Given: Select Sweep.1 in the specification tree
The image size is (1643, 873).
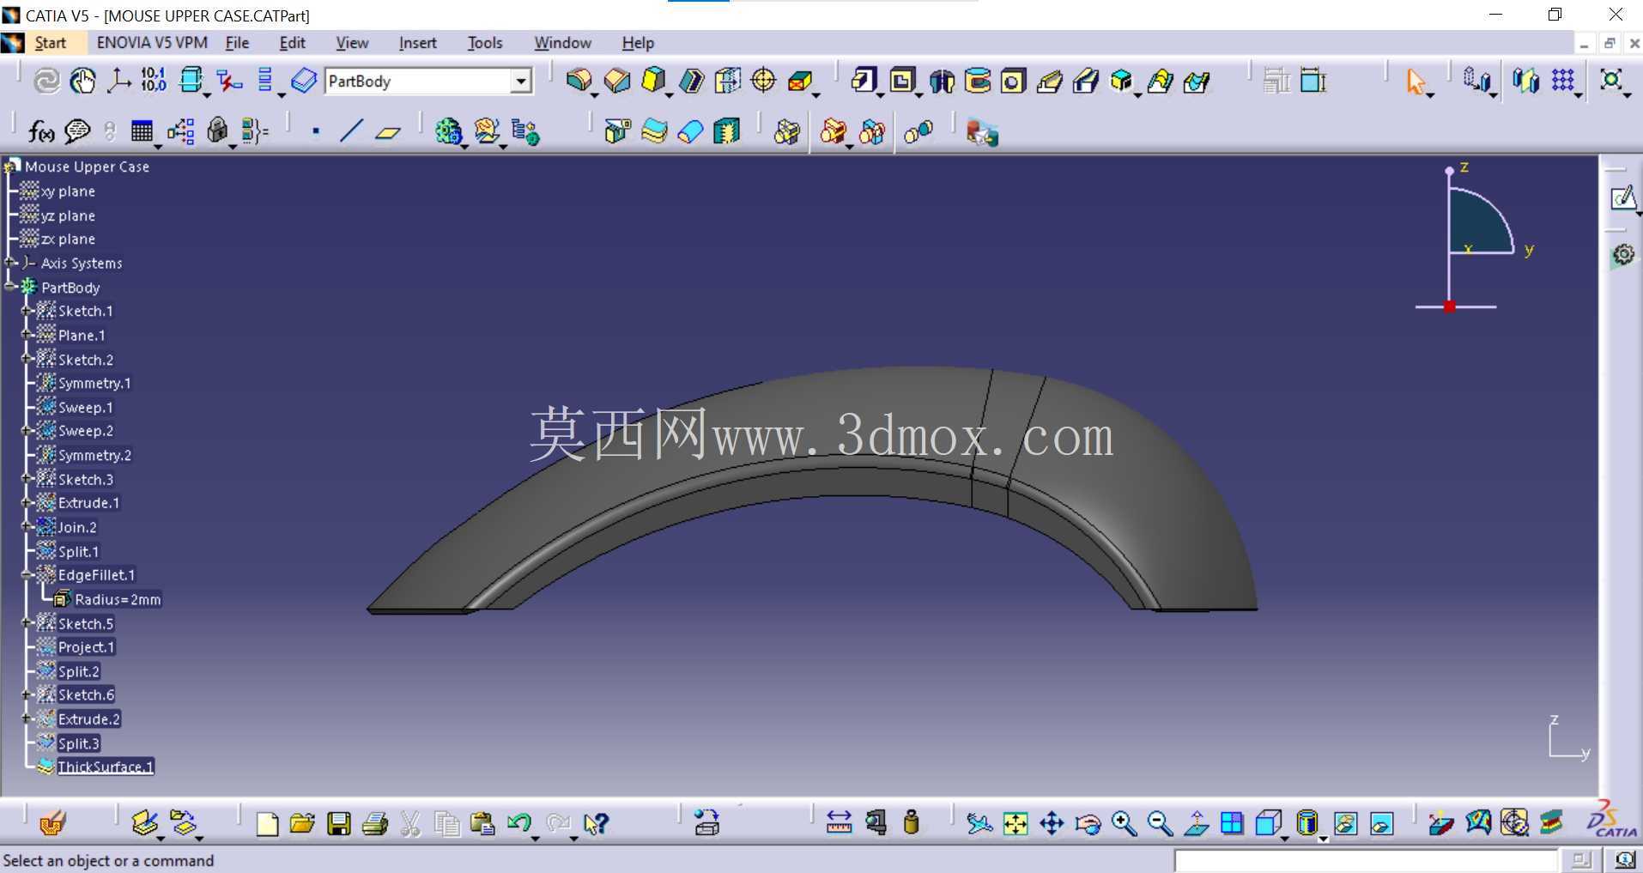Looking at the screenshot, I should pos(85,407).
